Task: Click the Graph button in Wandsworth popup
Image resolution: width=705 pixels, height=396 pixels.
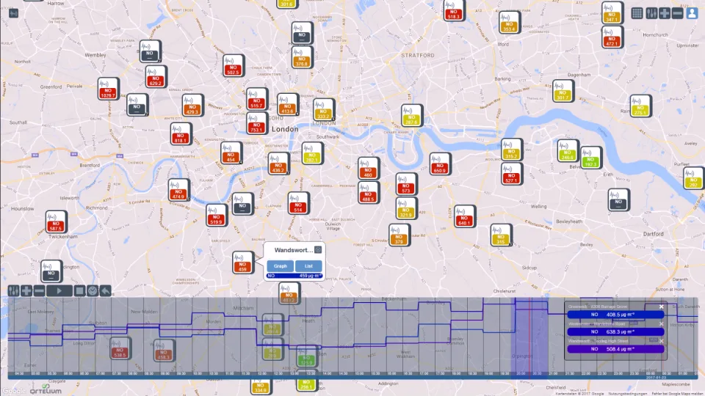Action: pos(280,265)
